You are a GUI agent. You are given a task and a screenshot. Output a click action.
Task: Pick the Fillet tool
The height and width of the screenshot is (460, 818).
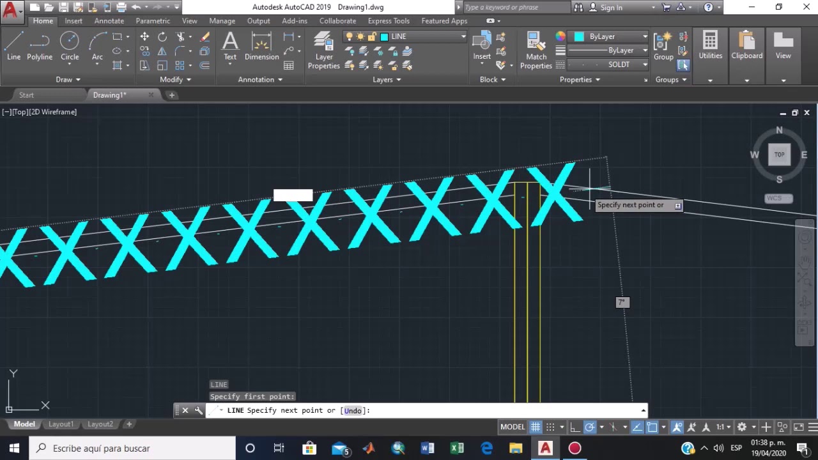coord(181,51)
